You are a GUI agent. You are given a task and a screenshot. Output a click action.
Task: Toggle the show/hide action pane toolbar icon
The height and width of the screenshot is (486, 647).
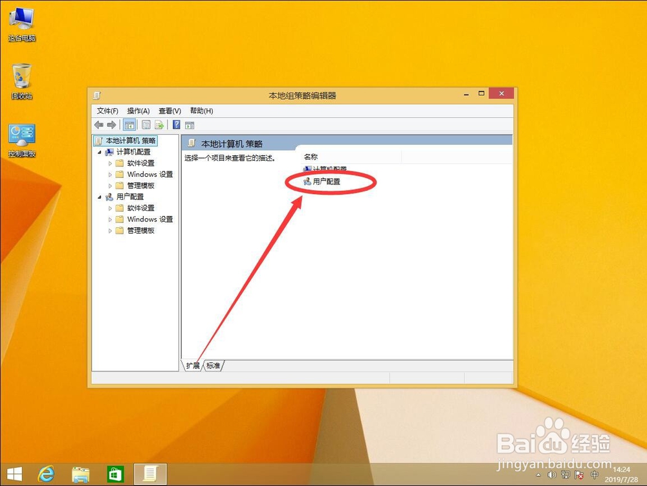coord(190,125)
